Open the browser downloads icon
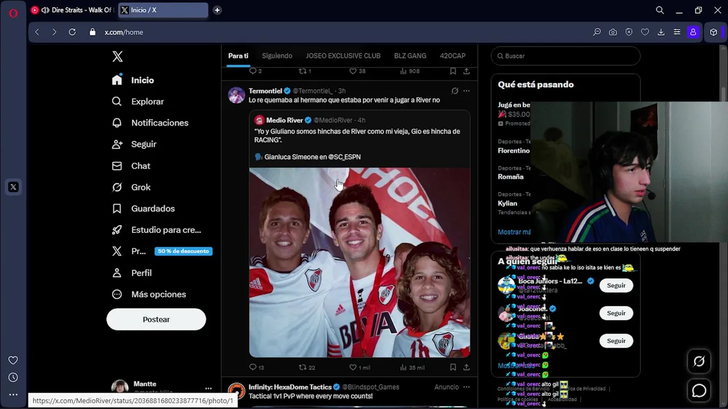728x409 pixels. pos(661,32)
